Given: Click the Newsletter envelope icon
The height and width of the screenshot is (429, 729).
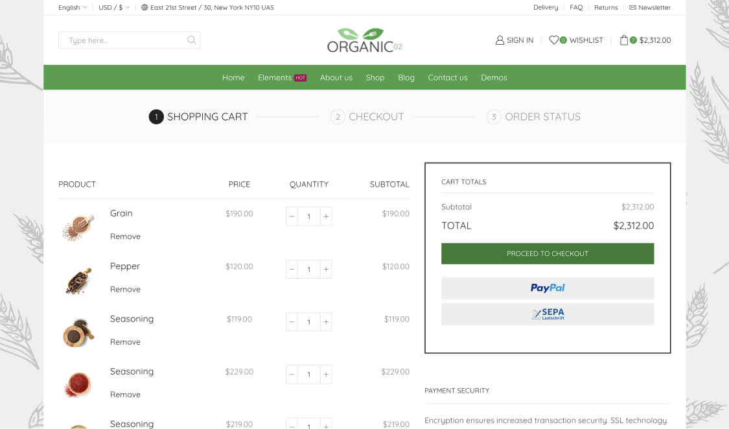Looking at the screenshot, I should pos(632,8).
